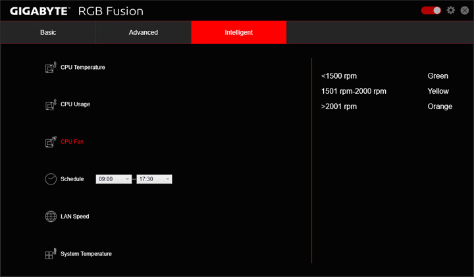Image resolution: width=474 pixels, height=277 pixels.
Task: Switch to the Basic tab
Action: click(48, 32)
